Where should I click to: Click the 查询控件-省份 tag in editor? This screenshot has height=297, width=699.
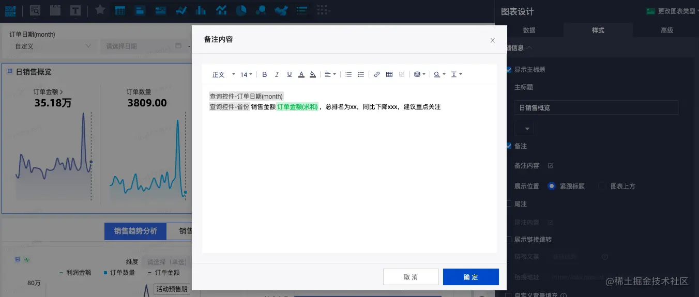(229, 107)
